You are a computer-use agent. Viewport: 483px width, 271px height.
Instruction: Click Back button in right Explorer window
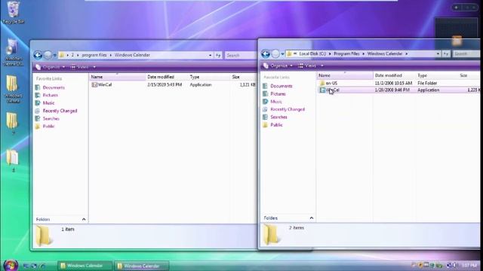click(x=266, y=54)
